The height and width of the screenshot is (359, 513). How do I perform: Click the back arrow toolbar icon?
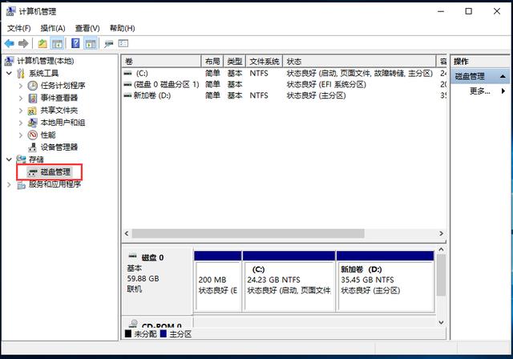(x=9, y=43)
